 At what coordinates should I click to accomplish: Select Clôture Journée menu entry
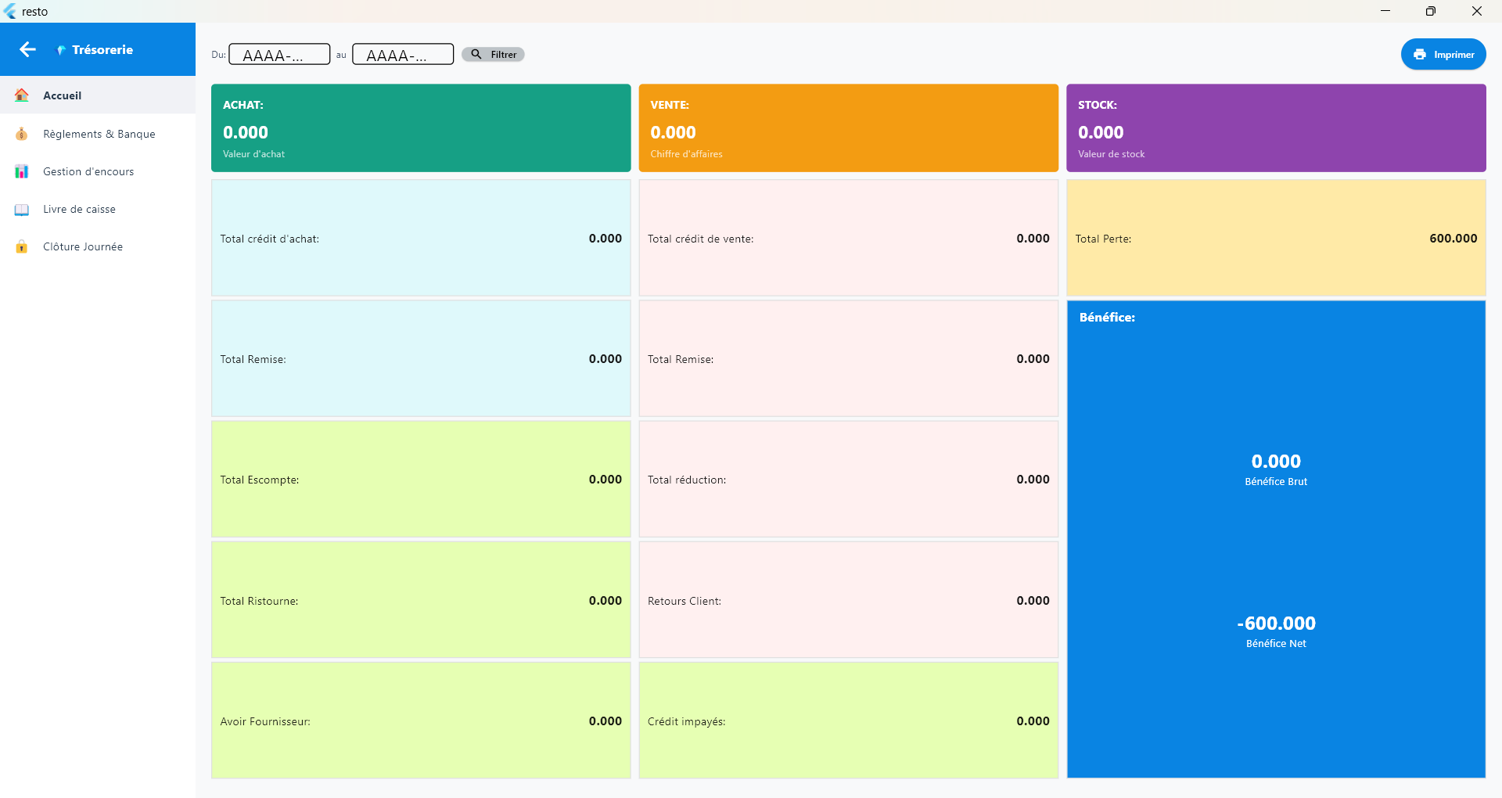click(x=98, y=246)
